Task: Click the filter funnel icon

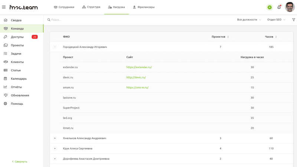Action: click(x=294, y=20)
